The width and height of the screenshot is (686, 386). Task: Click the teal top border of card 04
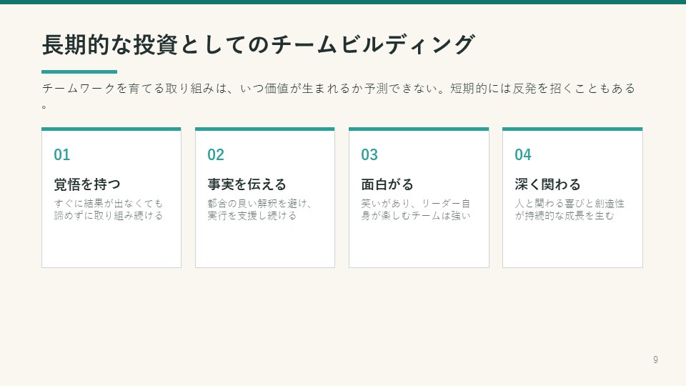tap(572, 129)
